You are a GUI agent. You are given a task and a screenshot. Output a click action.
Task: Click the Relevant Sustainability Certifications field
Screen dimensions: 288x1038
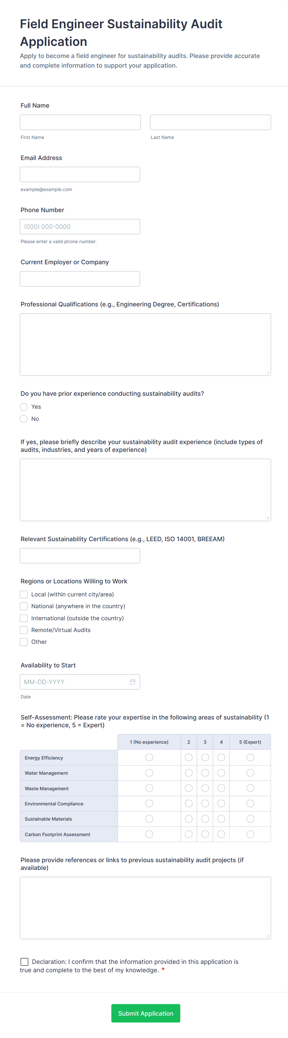click(80, 555)
